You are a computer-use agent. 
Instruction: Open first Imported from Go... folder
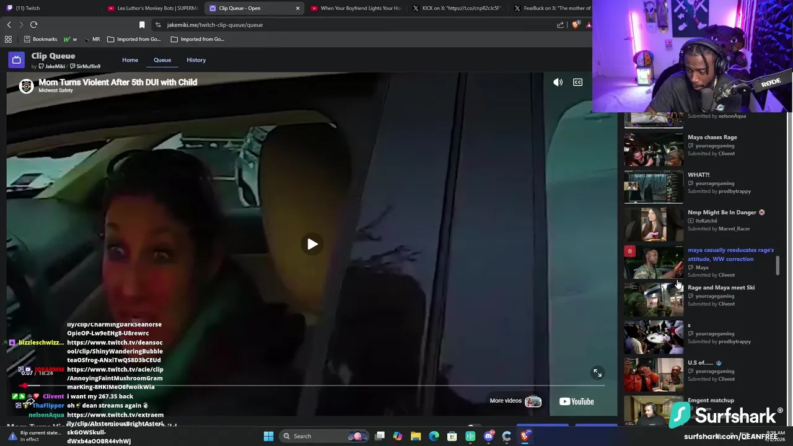(x=134, y=39)
